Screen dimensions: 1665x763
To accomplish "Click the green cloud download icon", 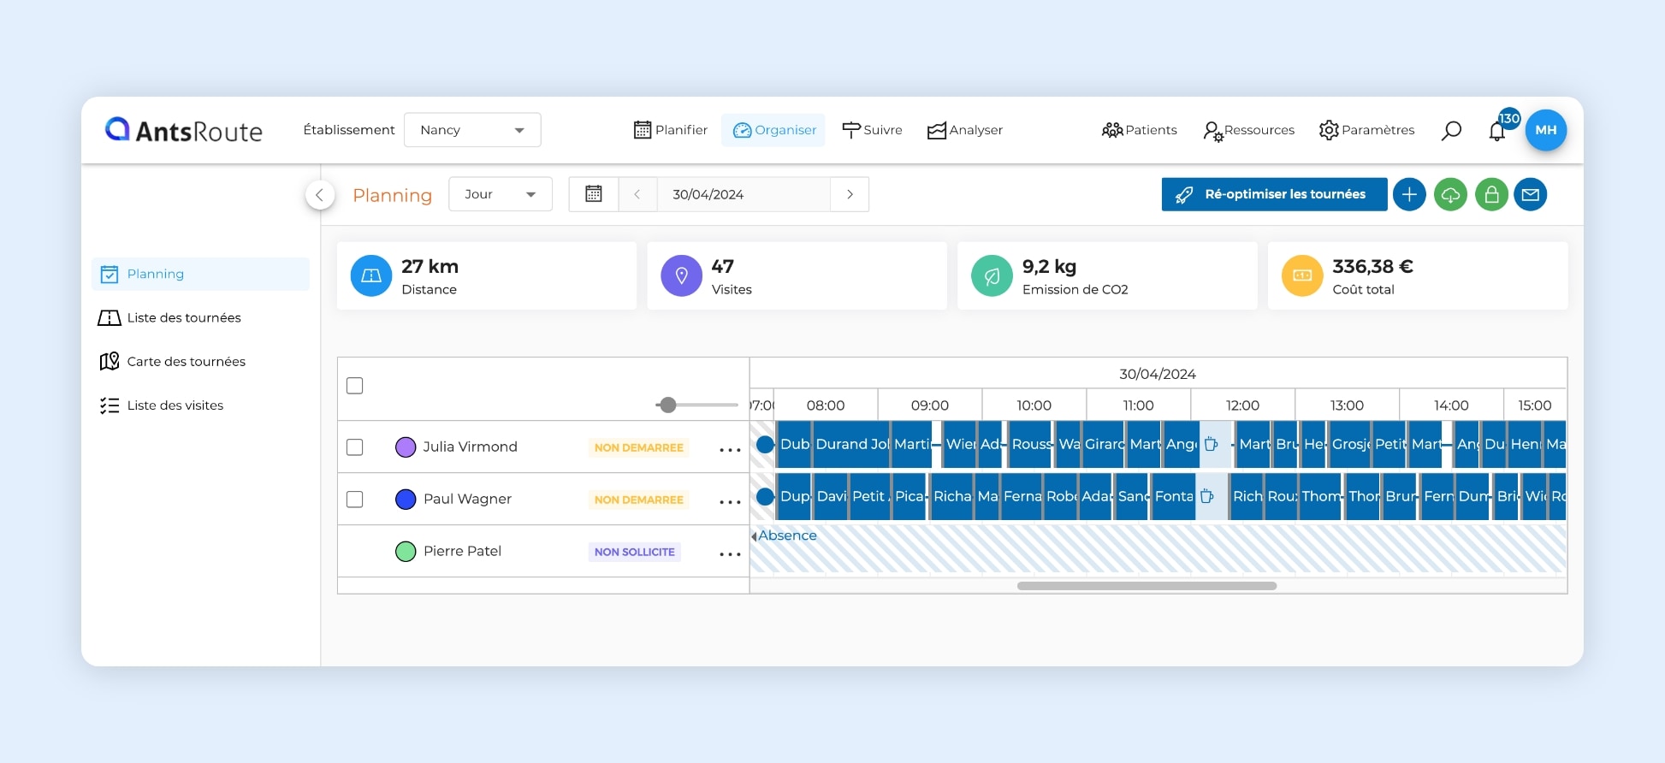I will click(x=1450, y=195).
